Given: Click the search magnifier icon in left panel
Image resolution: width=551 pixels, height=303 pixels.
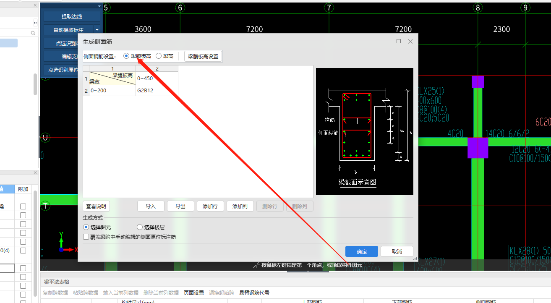Looking at the screenshot, I should (x=33, y=33).
